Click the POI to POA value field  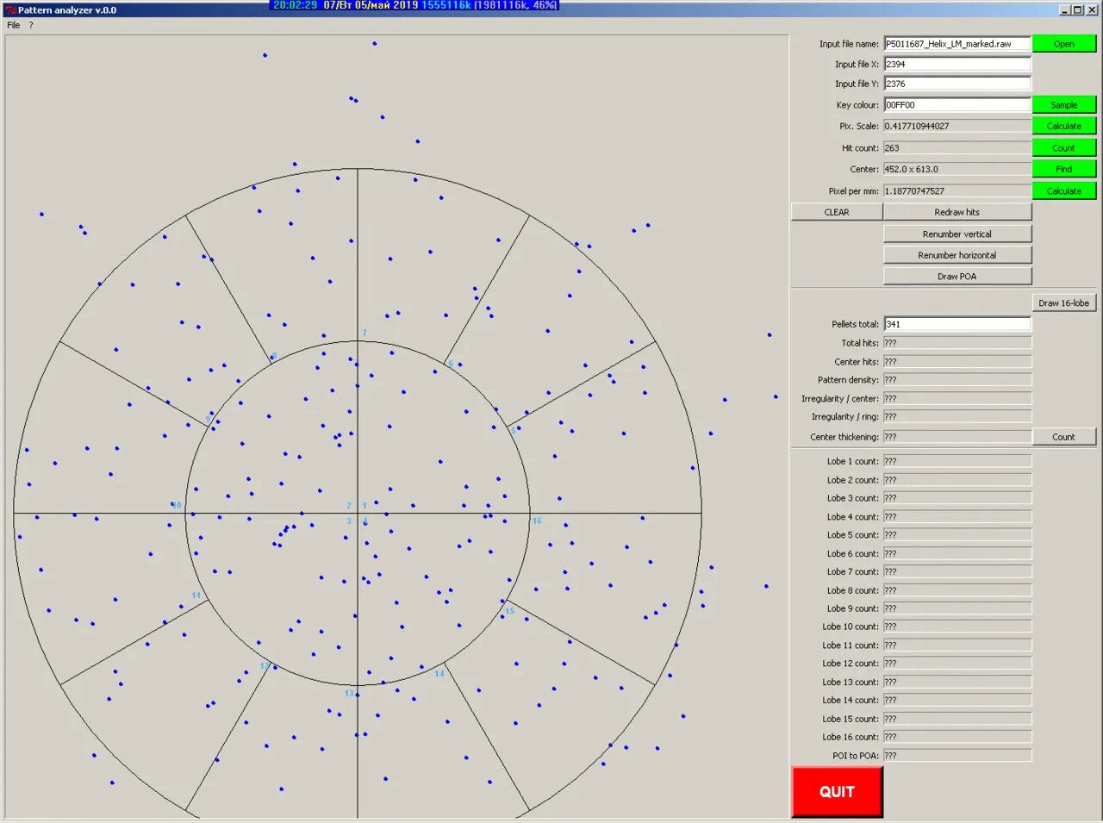coord(957,756)
